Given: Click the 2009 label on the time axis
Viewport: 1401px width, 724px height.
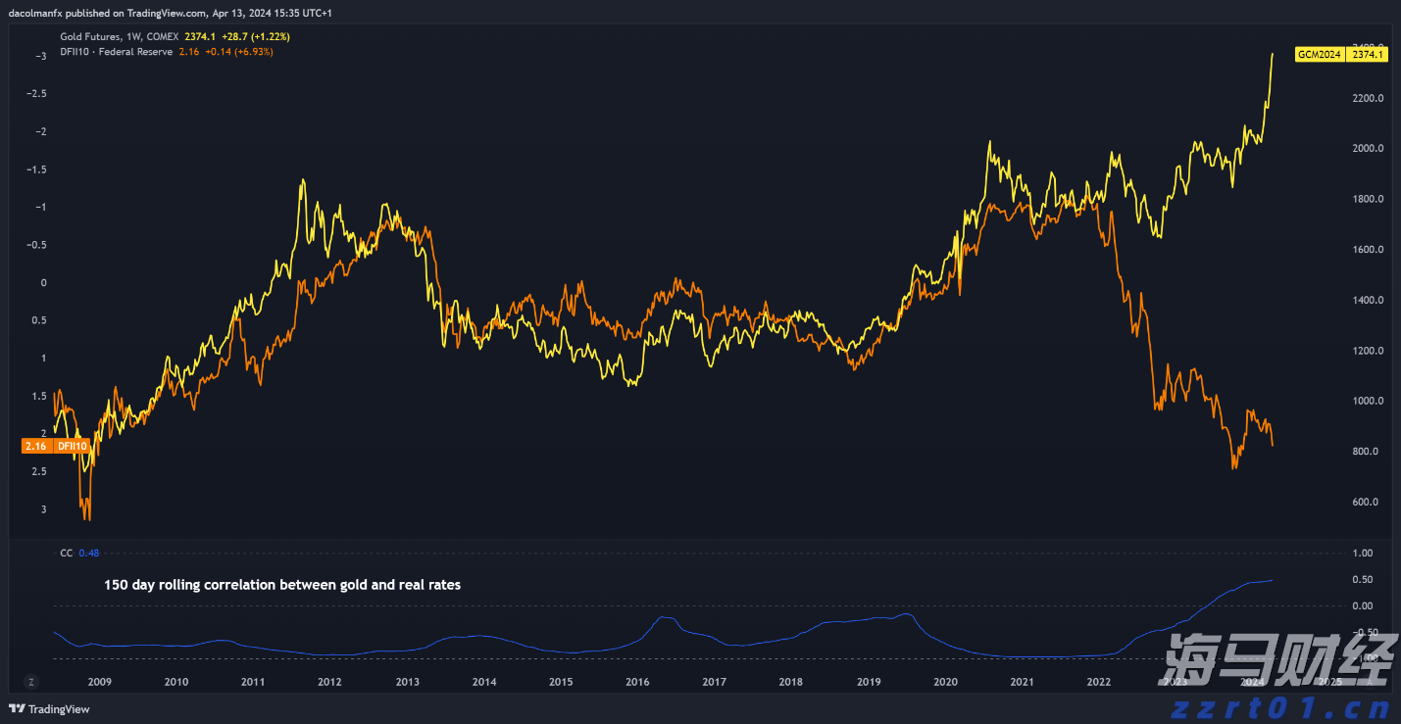Looking at the screenshot, I should [99, 682].
